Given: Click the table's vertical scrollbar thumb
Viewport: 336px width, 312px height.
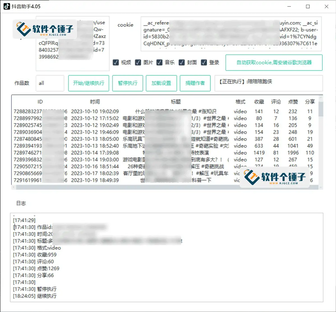Looking at the screenshot, I should [x=321, y=109].
